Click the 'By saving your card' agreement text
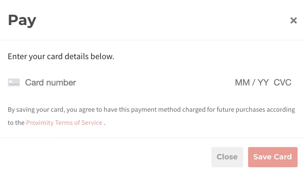This screenshot has width=305, height=175. (x=151, y=116)
